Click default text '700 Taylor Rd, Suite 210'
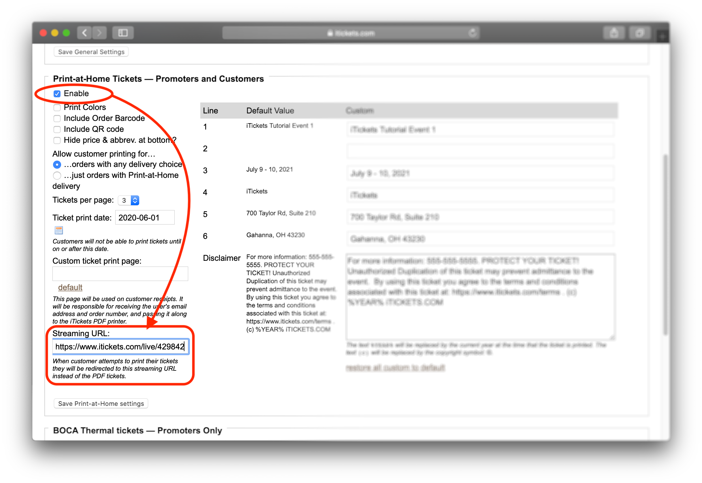 [281, 213]
